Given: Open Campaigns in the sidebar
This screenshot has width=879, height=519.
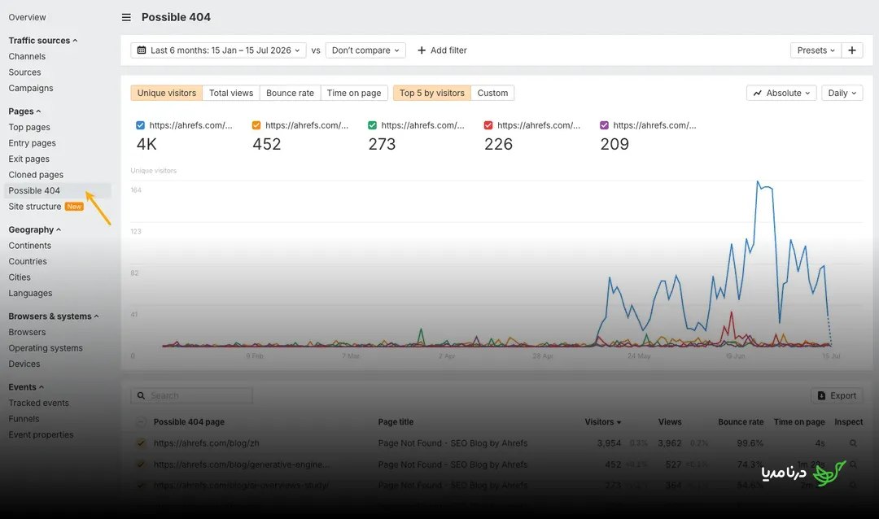Looking at the screenshot, I should (31, 88).
